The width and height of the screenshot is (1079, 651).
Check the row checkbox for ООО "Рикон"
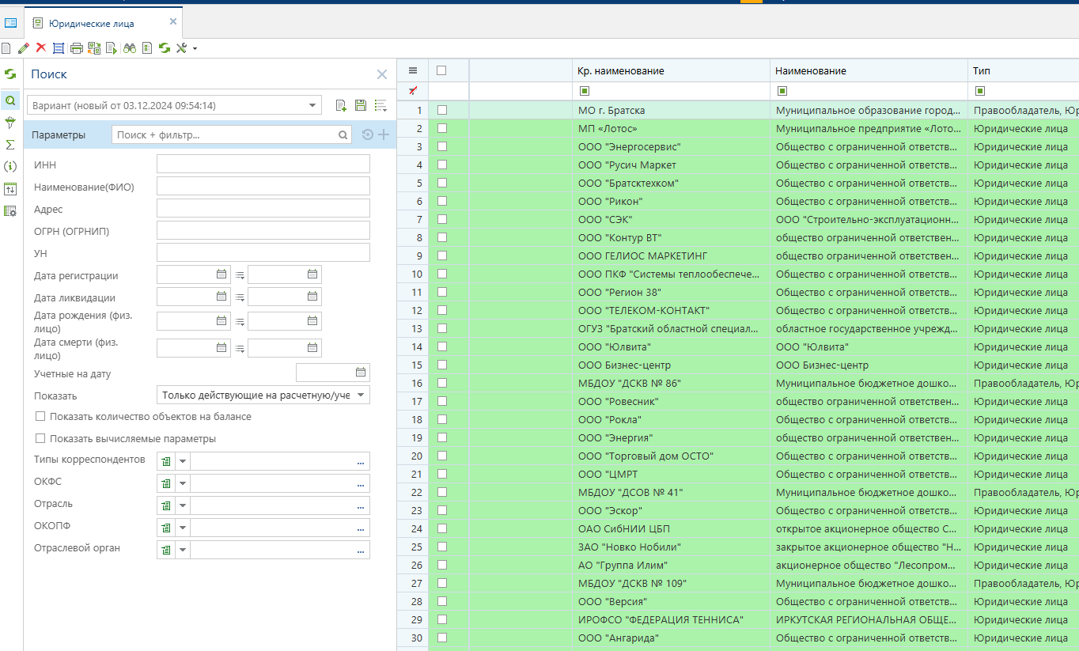tap(442, 201)
